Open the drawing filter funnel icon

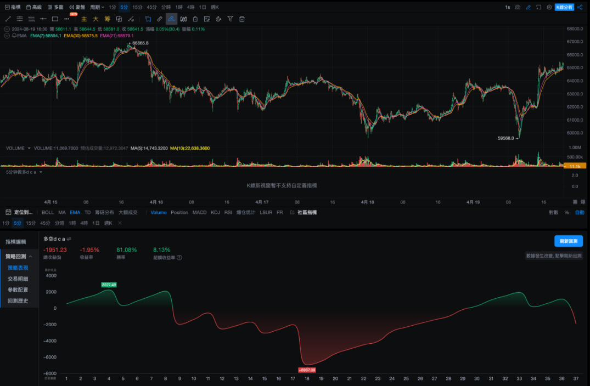pyautogui.click(x=230, y=19)
